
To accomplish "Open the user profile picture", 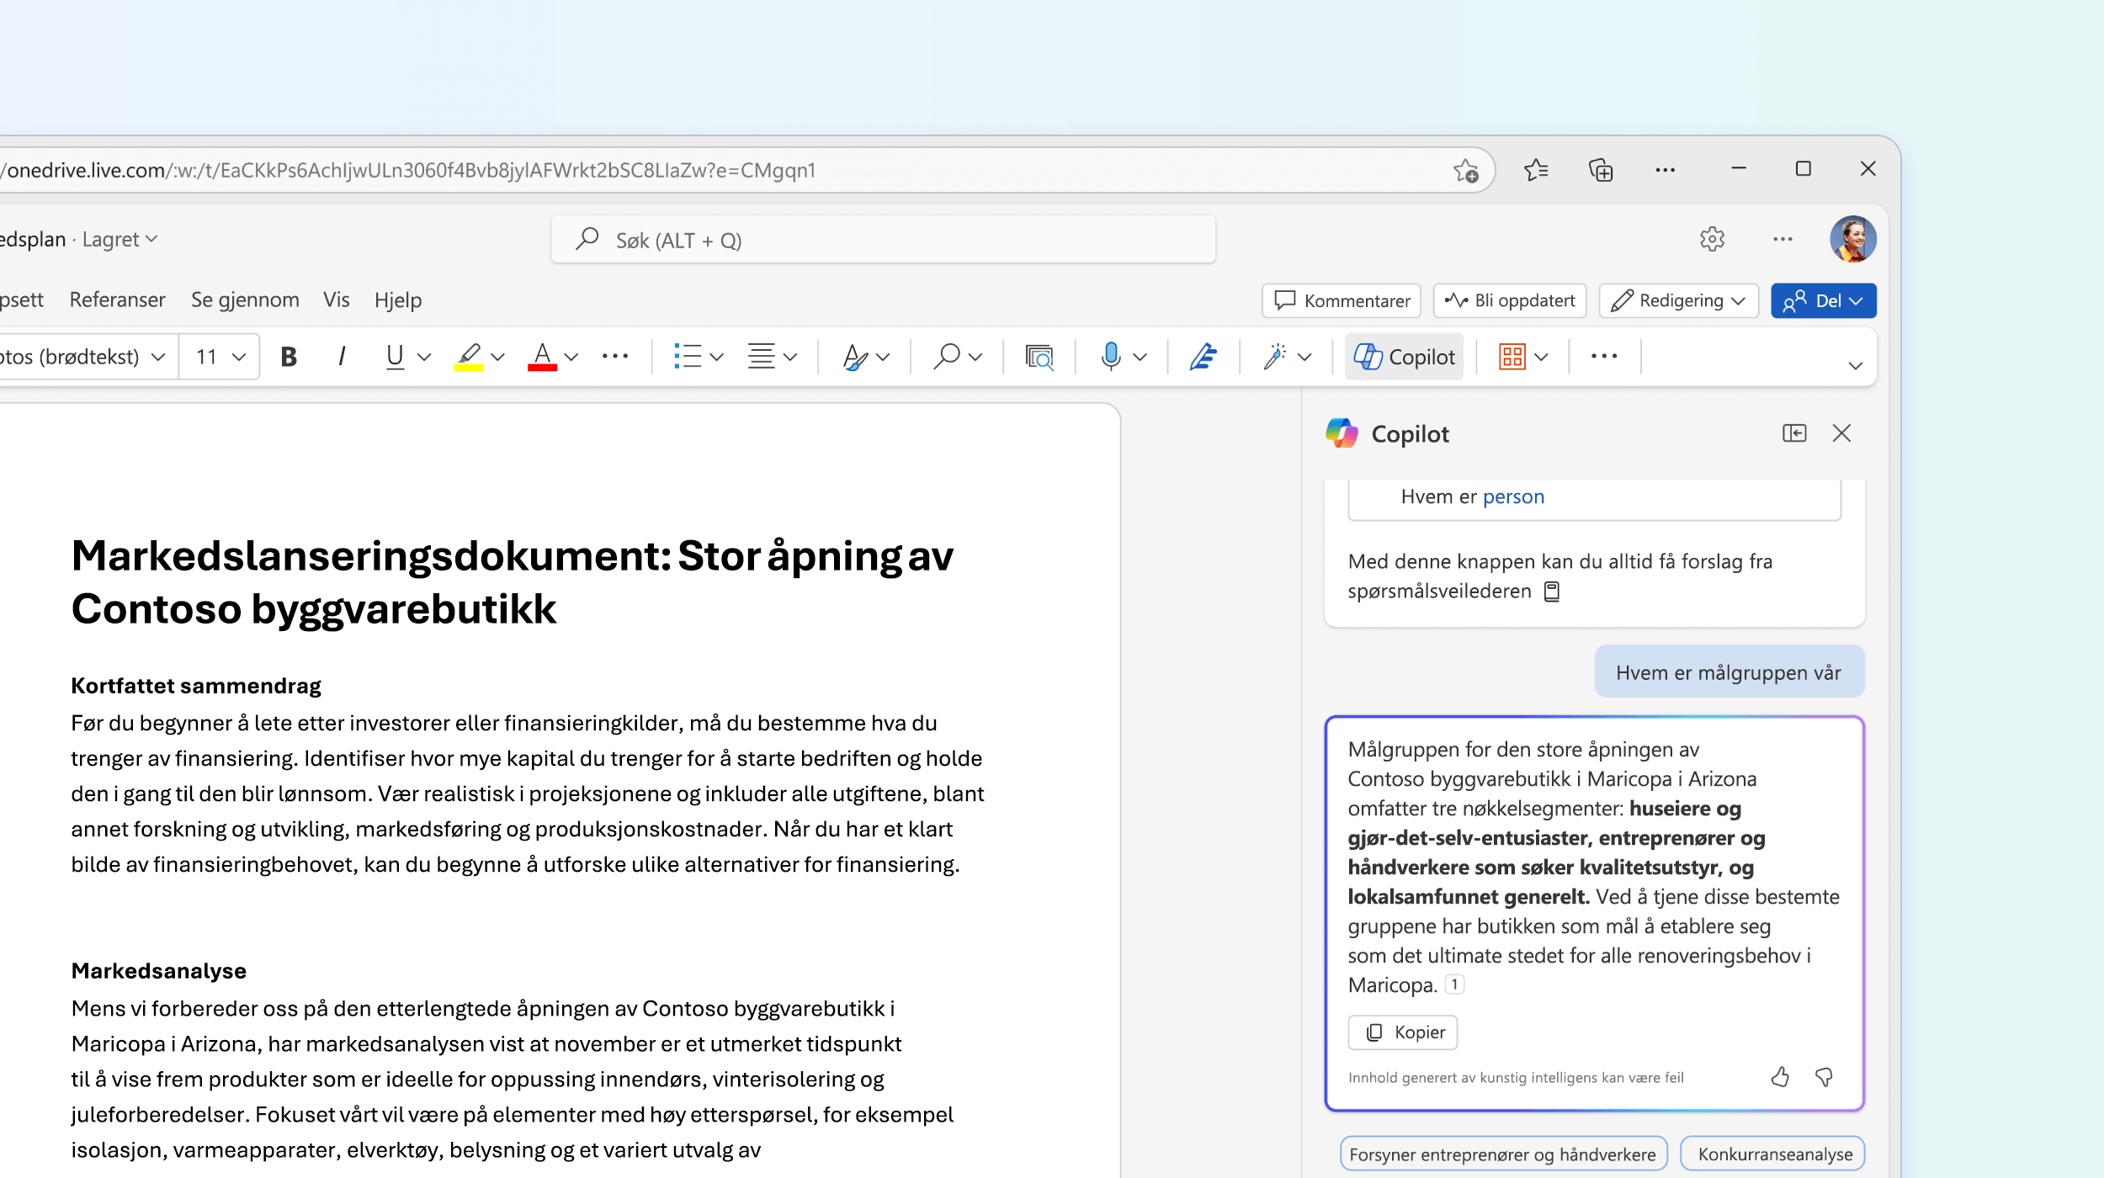I will [1853, 239].
